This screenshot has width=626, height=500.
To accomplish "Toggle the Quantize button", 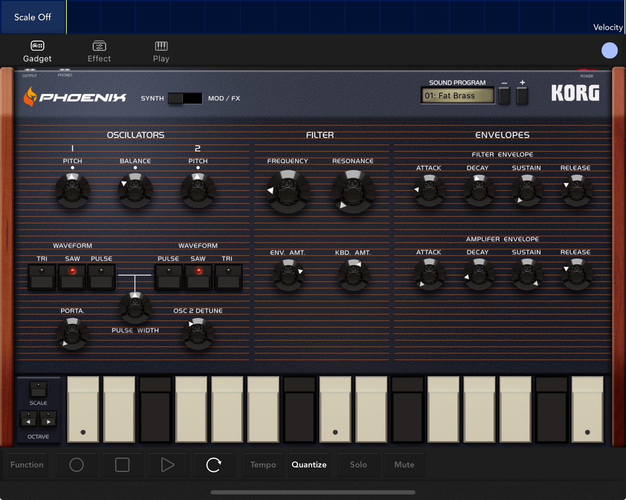I will click(309, 465).
